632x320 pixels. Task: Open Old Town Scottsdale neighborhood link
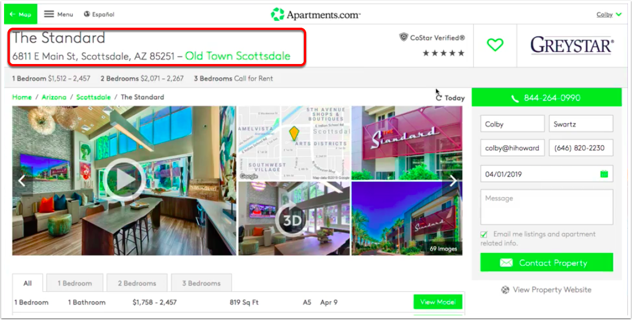[237, 56]
